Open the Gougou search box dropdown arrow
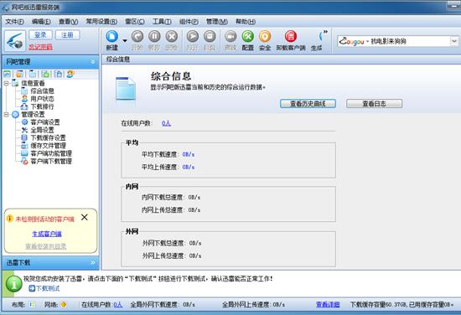Image resolution: width=461 pixels, height=315 pixels. pos(454,41)
